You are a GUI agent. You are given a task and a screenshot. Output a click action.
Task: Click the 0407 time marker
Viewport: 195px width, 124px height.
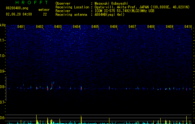[132, 27]
